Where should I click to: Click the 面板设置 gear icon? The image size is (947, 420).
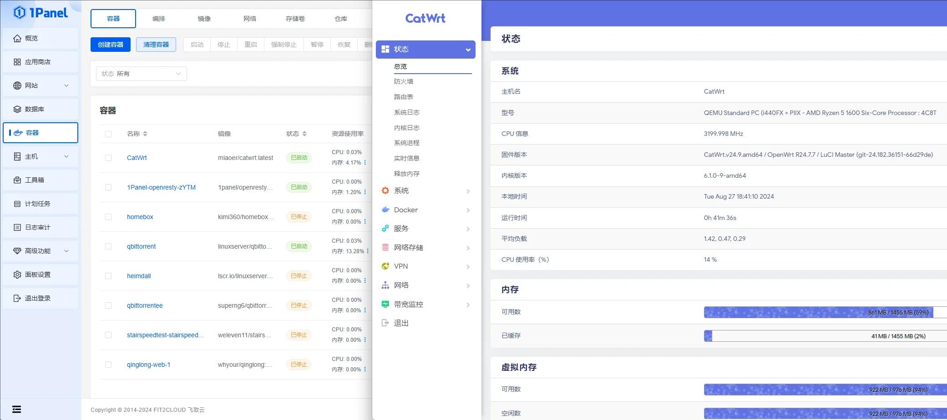(x=17, y=275)
